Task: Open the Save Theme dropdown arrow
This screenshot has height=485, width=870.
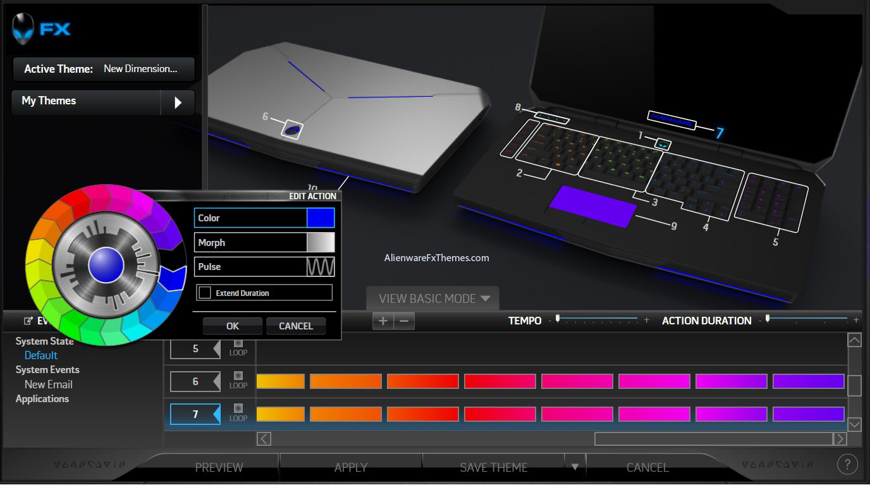Action: [575, 467]
